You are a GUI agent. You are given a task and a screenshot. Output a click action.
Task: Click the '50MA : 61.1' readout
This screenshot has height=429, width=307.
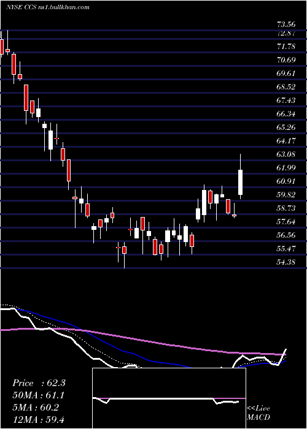coord(39,395)
